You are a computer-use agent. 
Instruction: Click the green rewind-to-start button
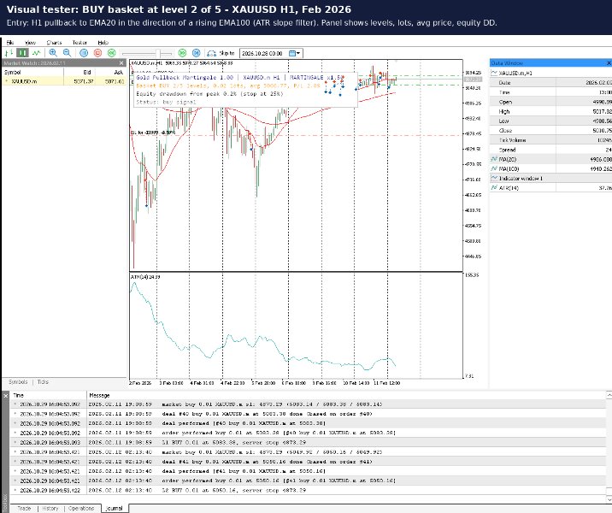point(112,53)
